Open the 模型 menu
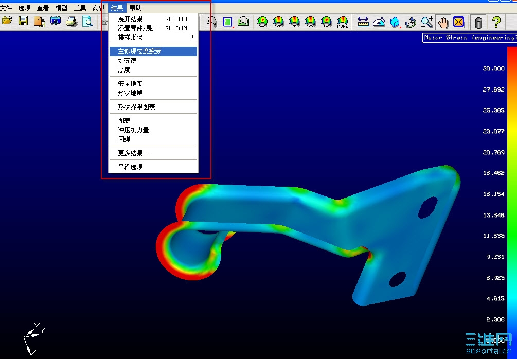This screenshot has height=359, width=517. 61,8
